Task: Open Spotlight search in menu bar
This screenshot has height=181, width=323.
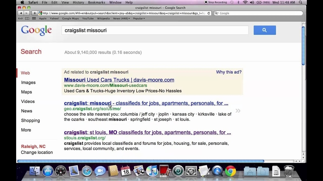Action: [300, 3]
